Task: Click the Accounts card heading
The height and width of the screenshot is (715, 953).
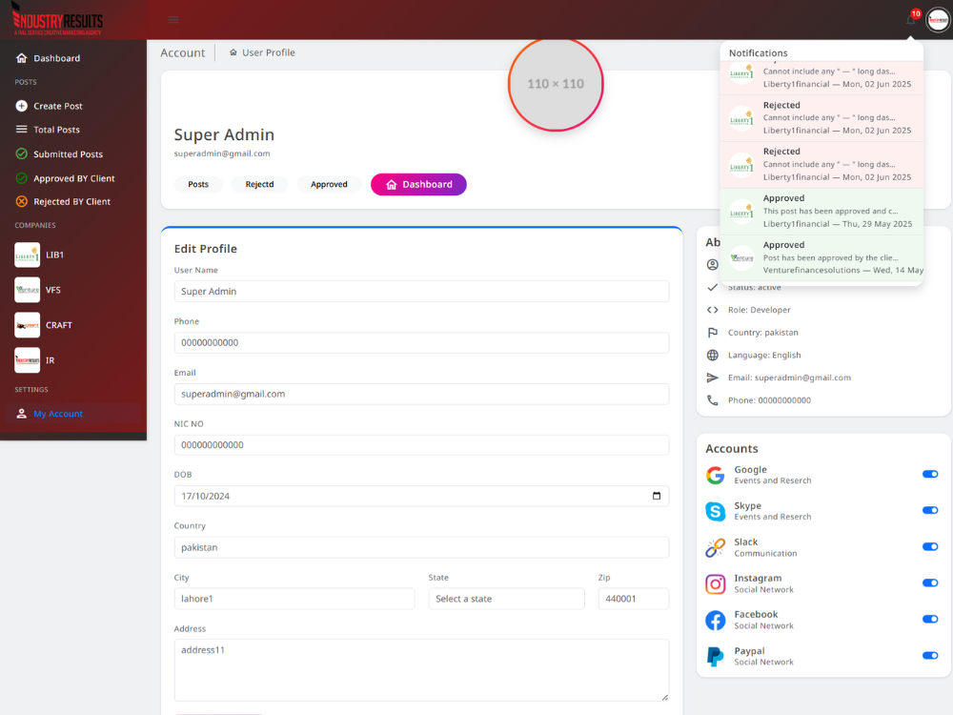Action: [x=732, y=449]
